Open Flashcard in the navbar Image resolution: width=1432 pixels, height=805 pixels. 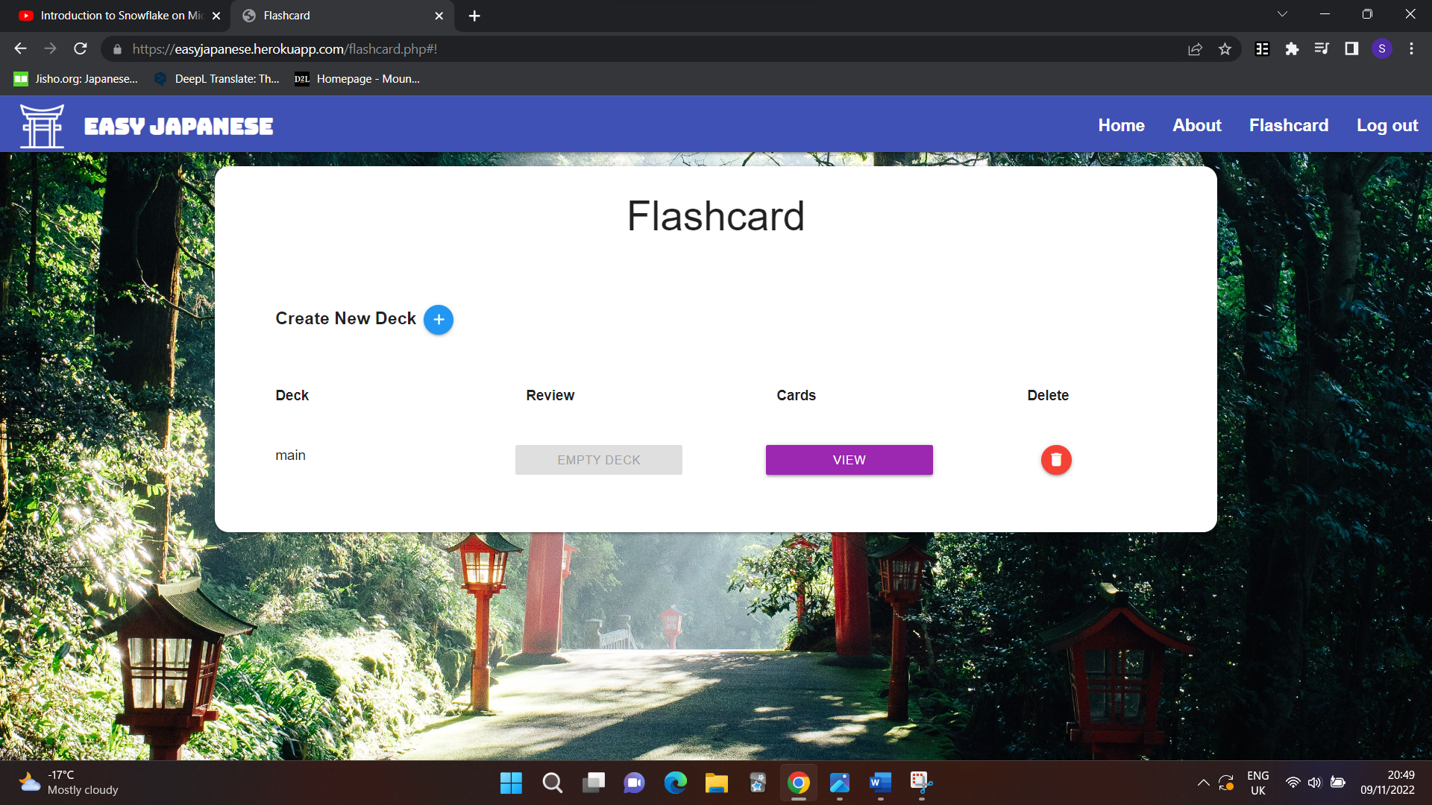coord(1289,125)
